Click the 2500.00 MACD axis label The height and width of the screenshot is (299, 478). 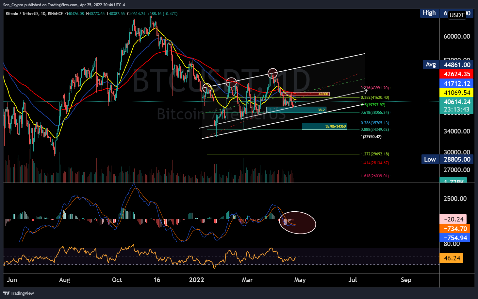pyautogui.click(x=455, y=199)
